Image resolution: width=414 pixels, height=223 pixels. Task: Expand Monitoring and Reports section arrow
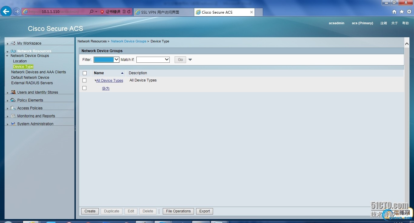(8, 116)
